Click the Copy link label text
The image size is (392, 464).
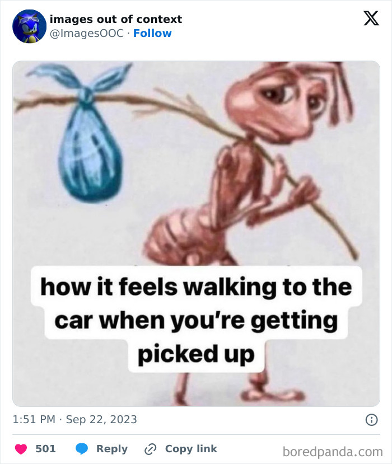pos(190,448)
